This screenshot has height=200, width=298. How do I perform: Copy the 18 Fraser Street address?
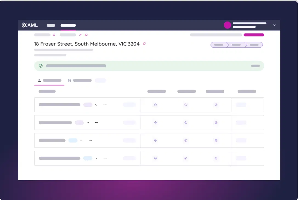(x=144, y=44)
